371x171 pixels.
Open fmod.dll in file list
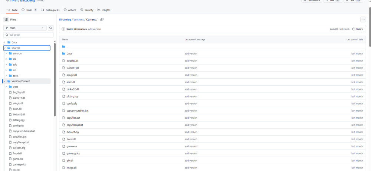point(71,139)
